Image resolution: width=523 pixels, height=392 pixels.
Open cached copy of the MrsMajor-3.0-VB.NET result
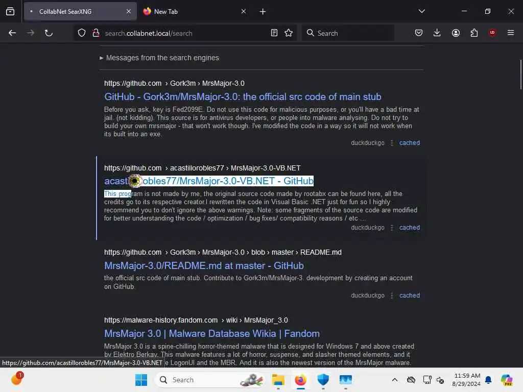click(x=409, y=227)
